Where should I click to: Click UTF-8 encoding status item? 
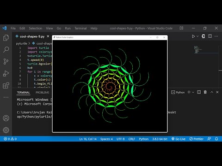pos(121,139)
